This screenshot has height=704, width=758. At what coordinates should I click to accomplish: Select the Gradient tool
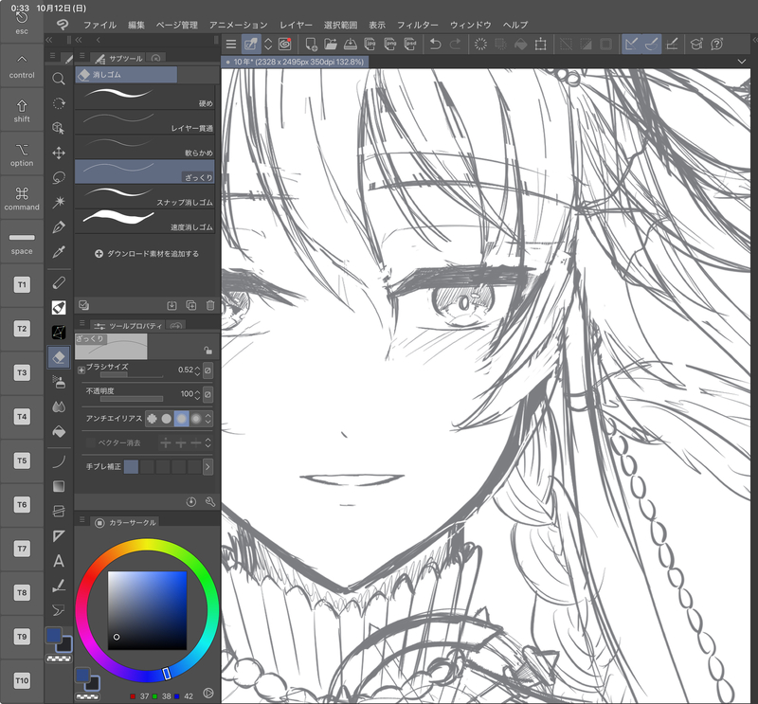(59, 486)
